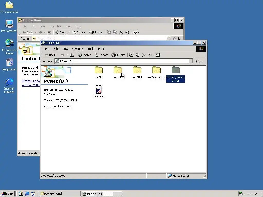Open address bar dropdown in PCNet window
The image size is (263, 197).
[191, 61]
